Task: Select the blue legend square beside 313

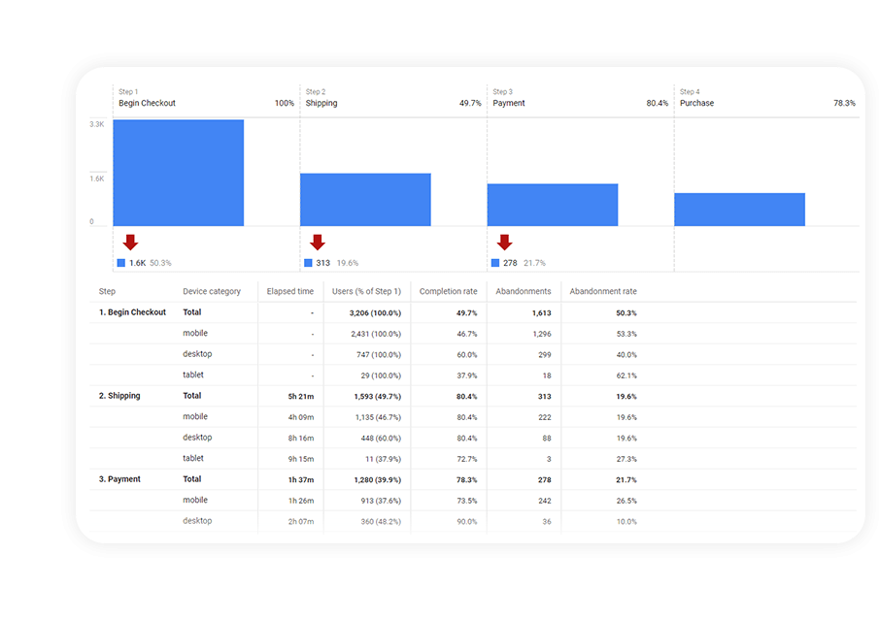Action: pos(310,262)
